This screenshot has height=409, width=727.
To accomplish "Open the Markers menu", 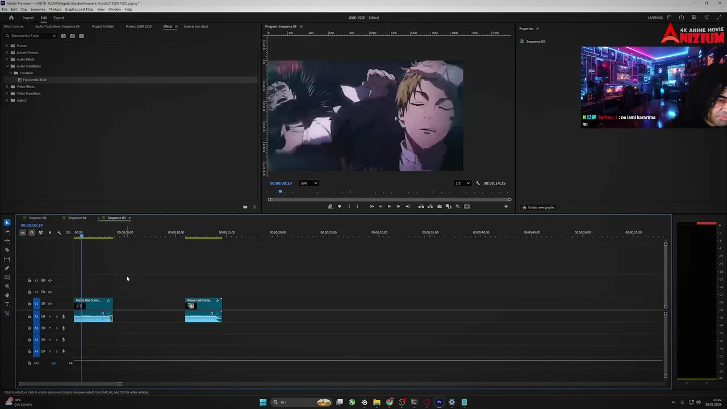I will [x=55, y=9].
